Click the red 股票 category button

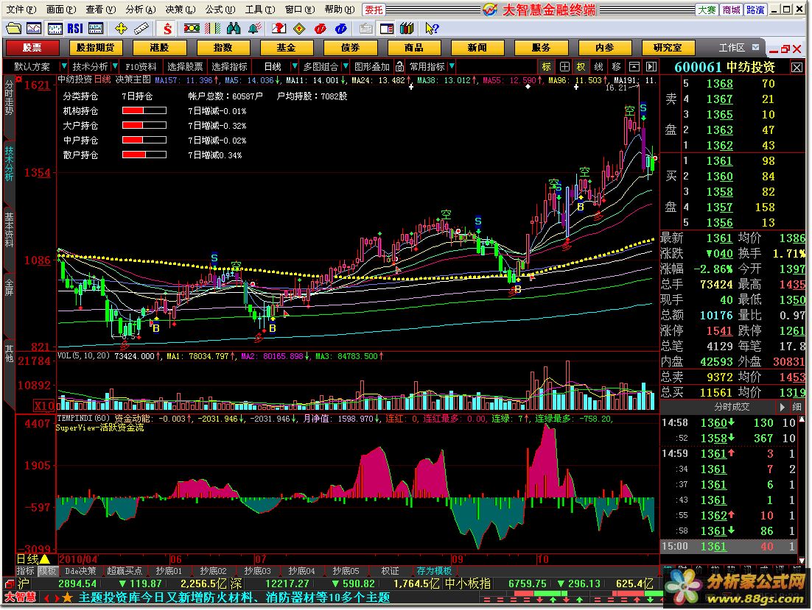(32, 48)
